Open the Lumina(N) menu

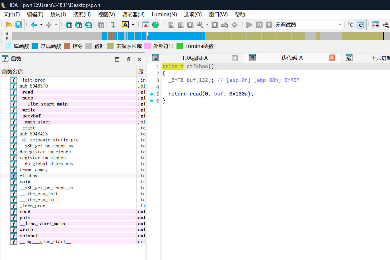164,14
